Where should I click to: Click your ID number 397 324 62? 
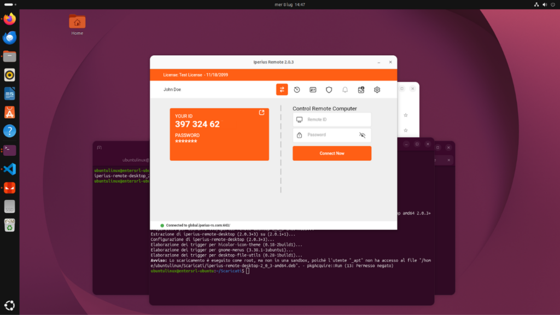click(197, 124)
